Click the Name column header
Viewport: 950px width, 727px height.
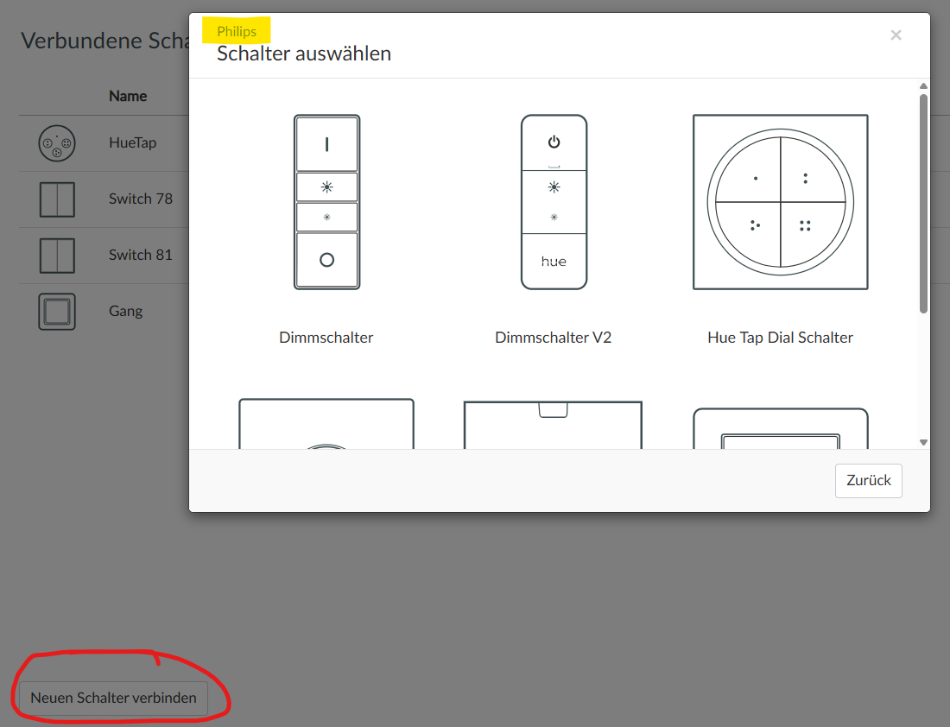128,96
